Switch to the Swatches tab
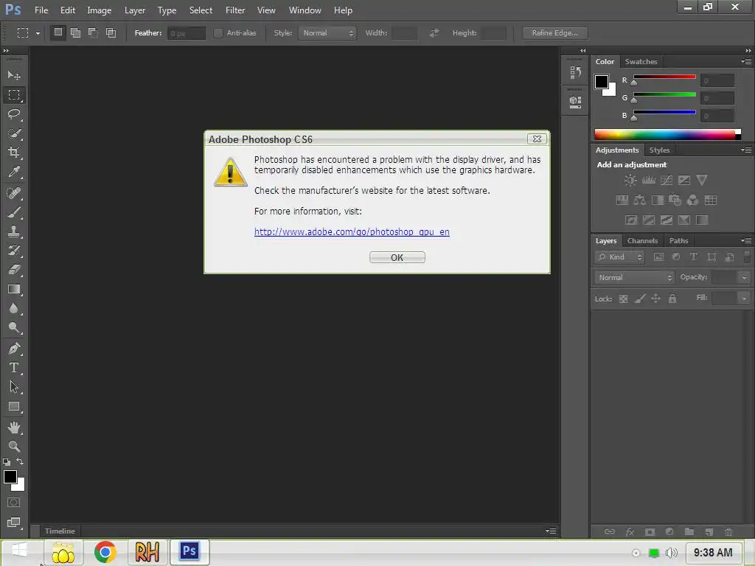 (x=641, y=62)
